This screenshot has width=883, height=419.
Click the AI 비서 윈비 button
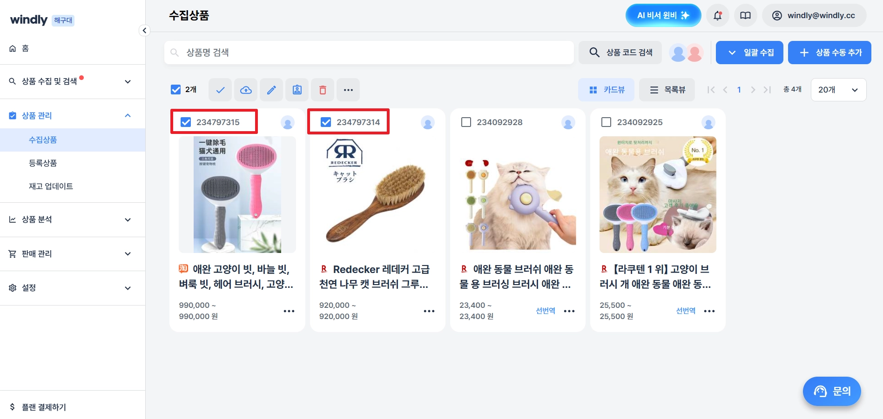click(663, 15)
